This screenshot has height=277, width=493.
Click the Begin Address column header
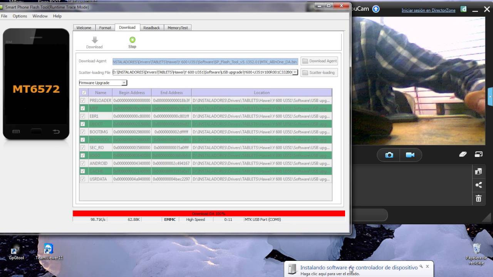tap(132, 92)
